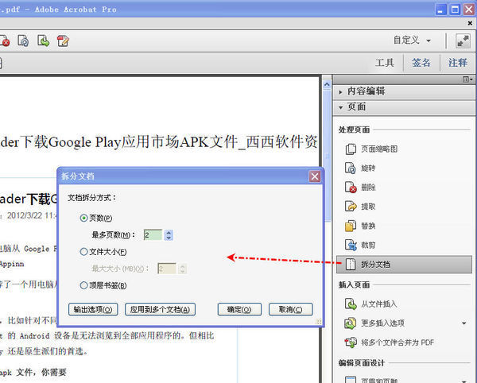Select the 页数 (page count) radio button
Image resolution: width=477 pixels, height=383 pixels.
84,218
